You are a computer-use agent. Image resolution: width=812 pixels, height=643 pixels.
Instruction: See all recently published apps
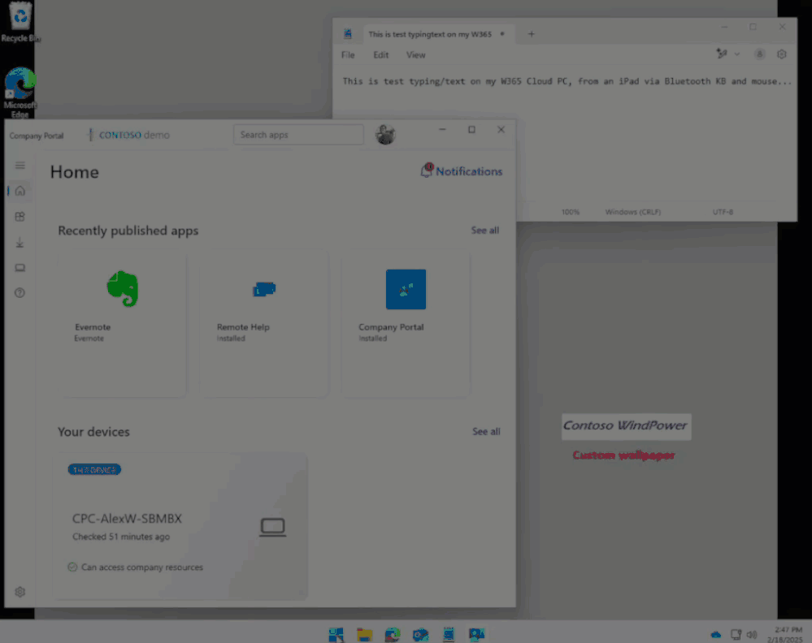click(484, 231)
